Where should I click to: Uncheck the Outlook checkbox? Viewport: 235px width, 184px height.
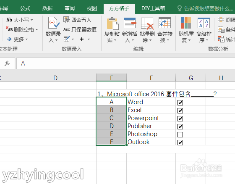coord(180,142)
